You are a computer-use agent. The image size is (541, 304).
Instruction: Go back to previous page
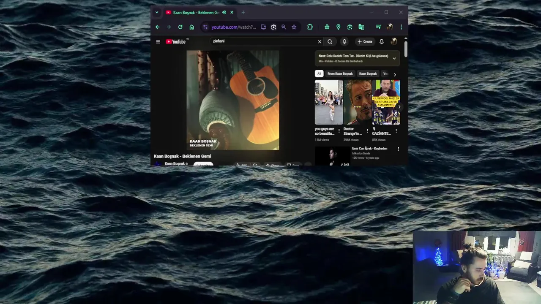point(157,27)
